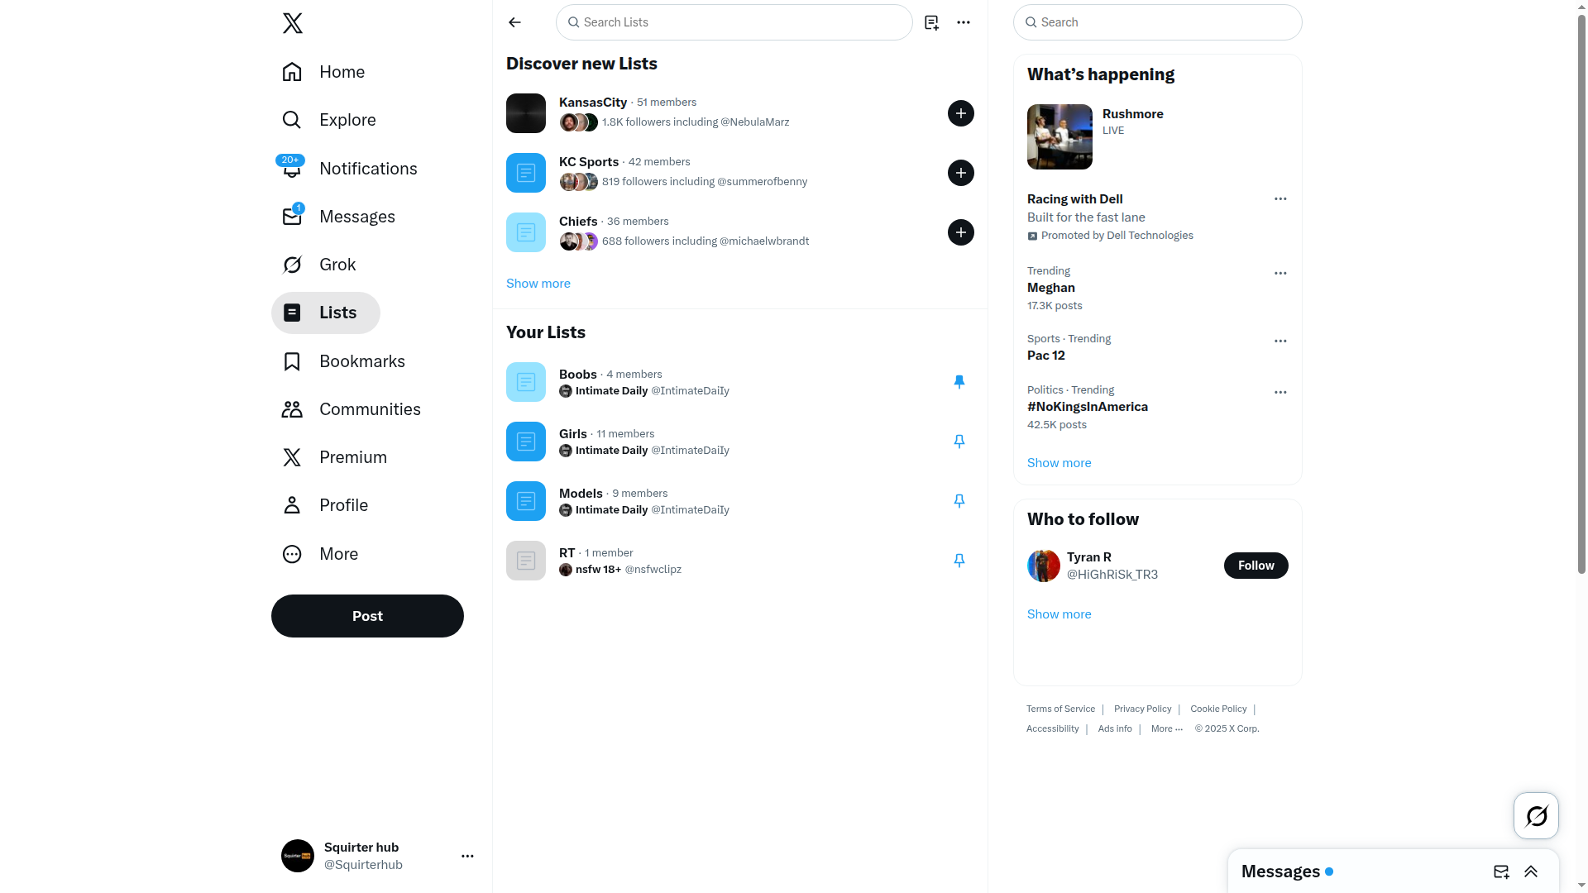Expand the Messages drawer with double chevron

coord(1531,872)
